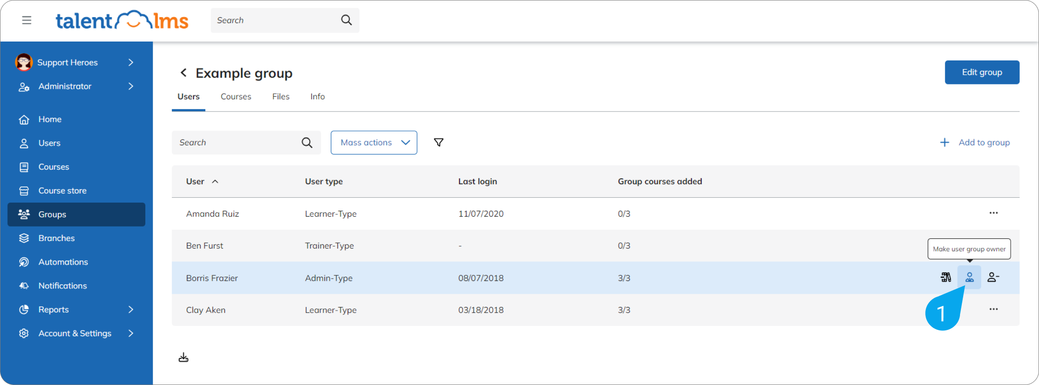Image resolution: width=1039 pixels, height=385 pixels.
Task: Open Notifications in the sidebar
Action: (x=76, y=286)
